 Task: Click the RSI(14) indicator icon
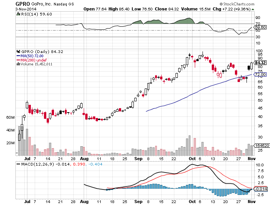[18, 14]
